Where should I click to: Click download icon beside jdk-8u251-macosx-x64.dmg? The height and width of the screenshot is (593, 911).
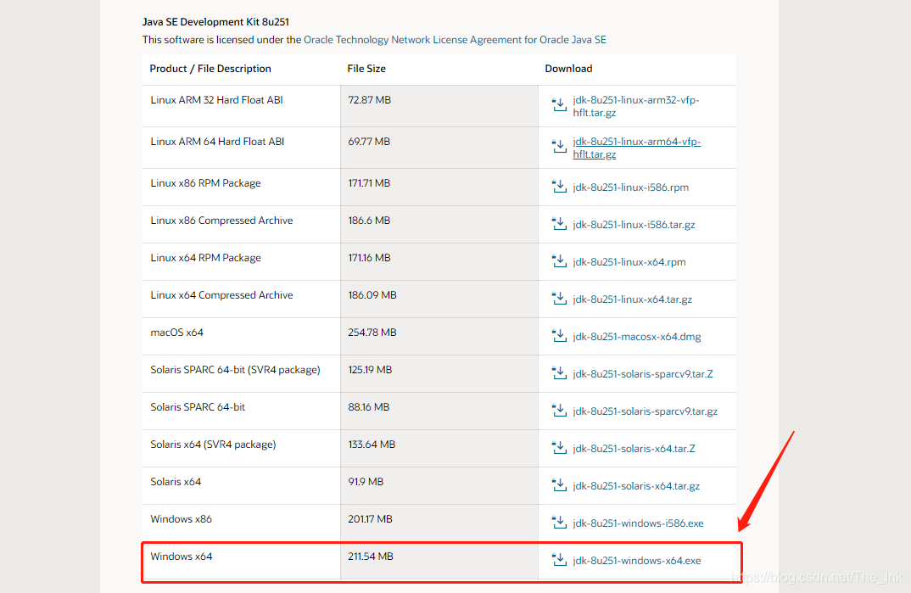point(559,336)
